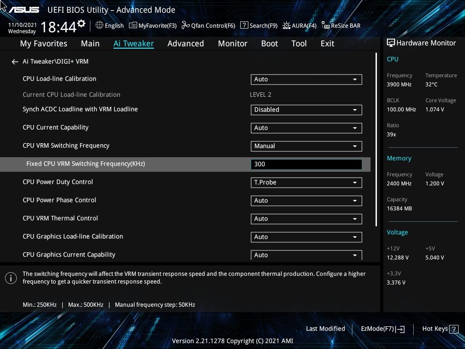
Task: Click the settings gear beside the clock
Action: [x=81, y=24]
